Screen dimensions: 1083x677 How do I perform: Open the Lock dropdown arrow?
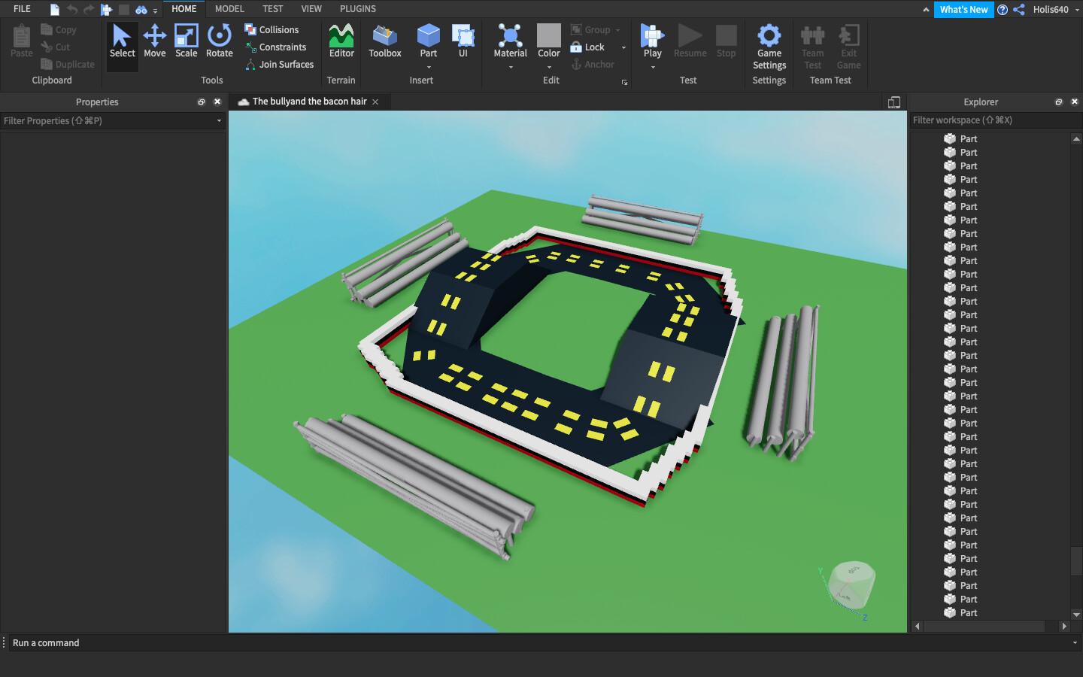click(x=623, y=47)
